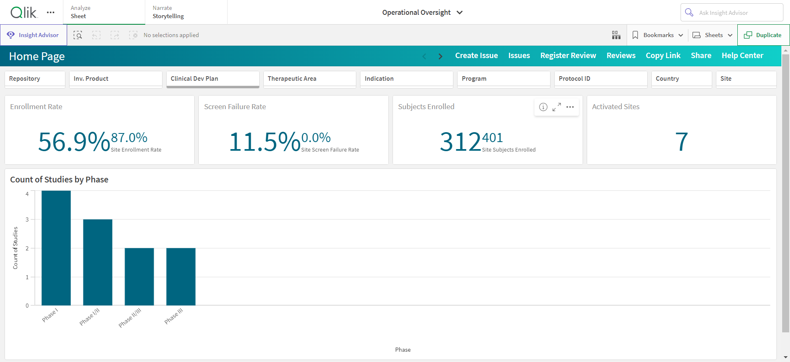Open the Therapeutic Area filter pane
Screen dimensions: 790x362
310,79
